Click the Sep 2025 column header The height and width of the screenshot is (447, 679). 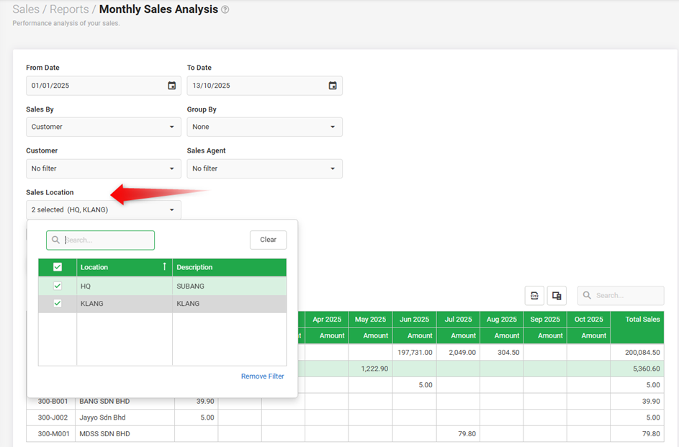545,320
